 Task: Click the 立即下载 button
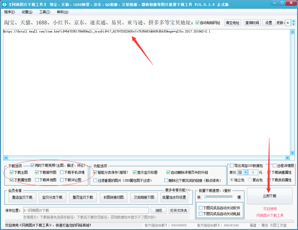pyautogui.click(x=269, y=196)
